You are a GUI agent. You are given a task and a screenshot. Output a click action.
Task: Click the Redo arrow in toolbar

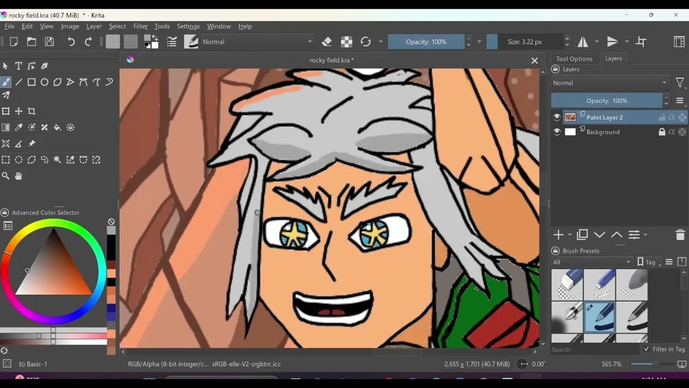(x=88, y=41)
